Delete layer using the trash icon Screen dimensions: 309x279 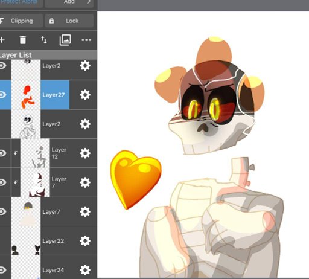23,40
